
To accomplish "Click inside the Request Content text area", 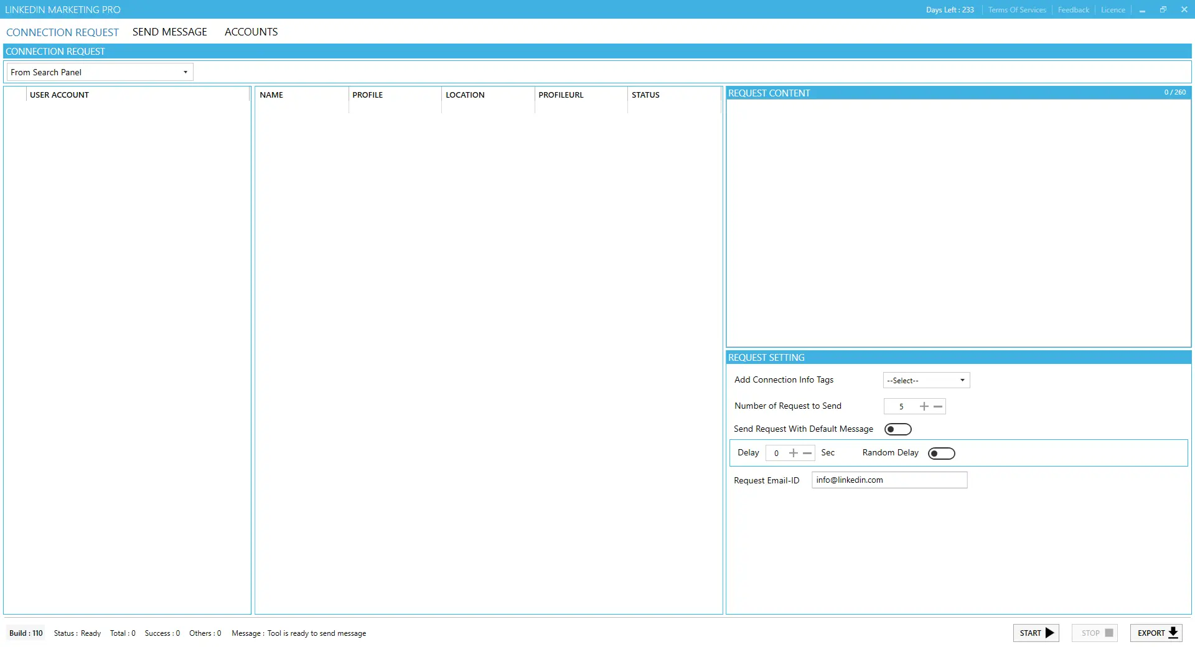I will 958,223.
